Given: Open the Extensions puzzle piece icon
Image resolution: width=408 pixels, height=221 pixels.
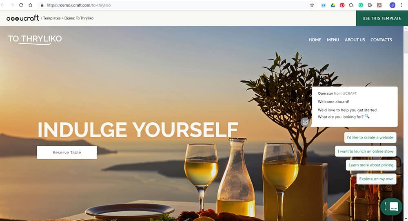Looking at the screenshot, I should [x=370, y=5].
